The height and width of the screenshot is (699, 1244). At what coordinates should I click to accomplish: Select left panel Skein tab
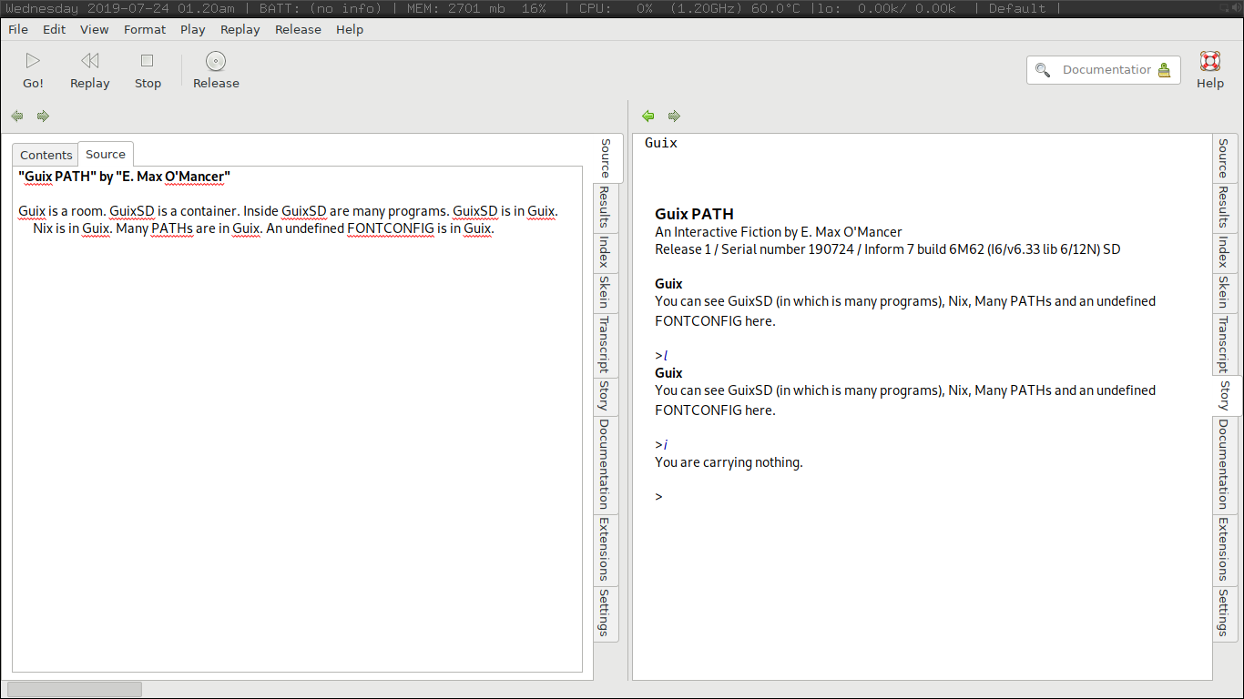(606, 291)
